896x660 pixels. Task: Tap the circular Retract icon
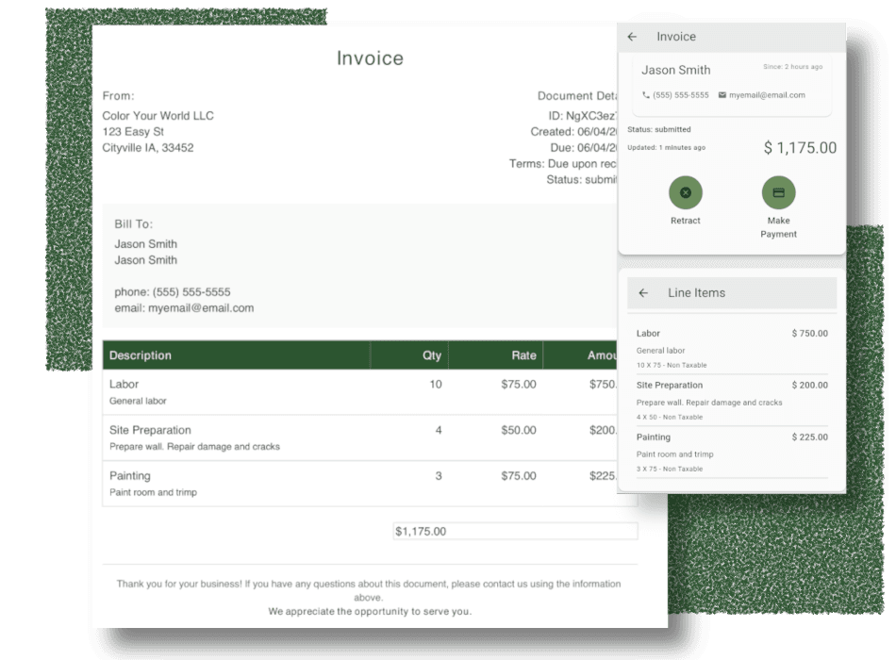686,192
